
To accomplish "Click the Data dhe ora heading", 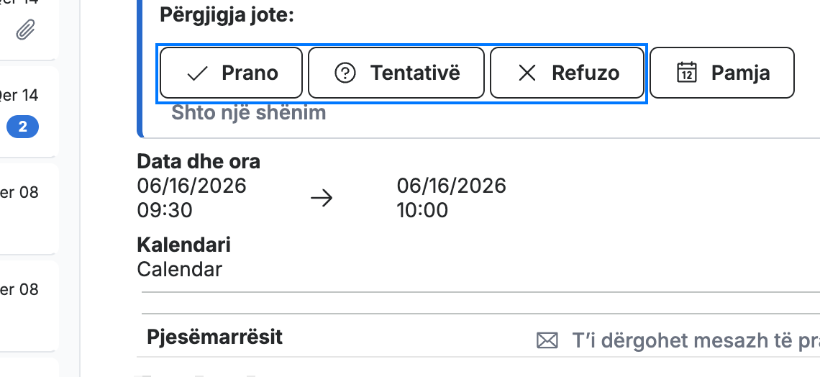I will [199, 162].
